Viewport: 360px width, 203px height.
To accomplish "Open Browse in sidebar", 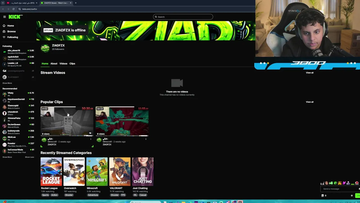I will pyautogui.click(x=9, y=31).
